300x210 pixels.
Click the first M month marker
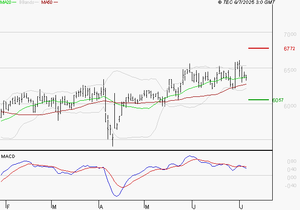(54, 207)
